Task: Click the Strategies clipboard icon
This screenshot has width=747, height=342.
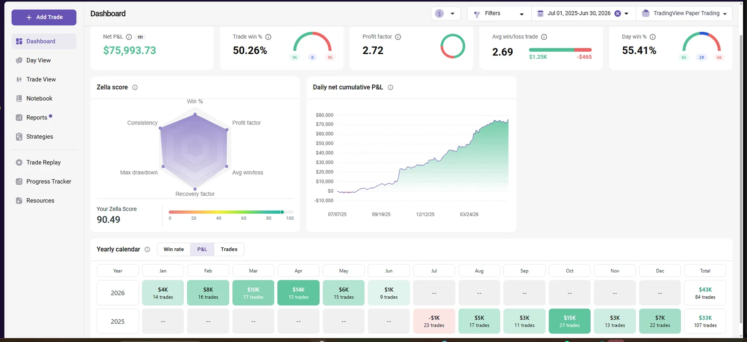Action: [x=19, y=137]
